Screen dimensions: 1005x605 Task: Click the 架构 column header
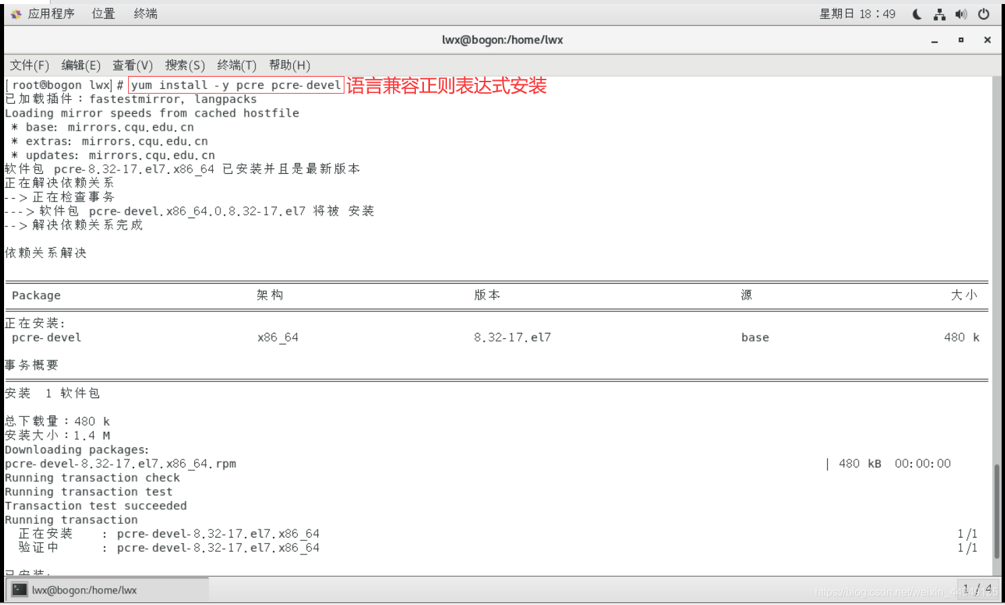[x=270, y=295]
